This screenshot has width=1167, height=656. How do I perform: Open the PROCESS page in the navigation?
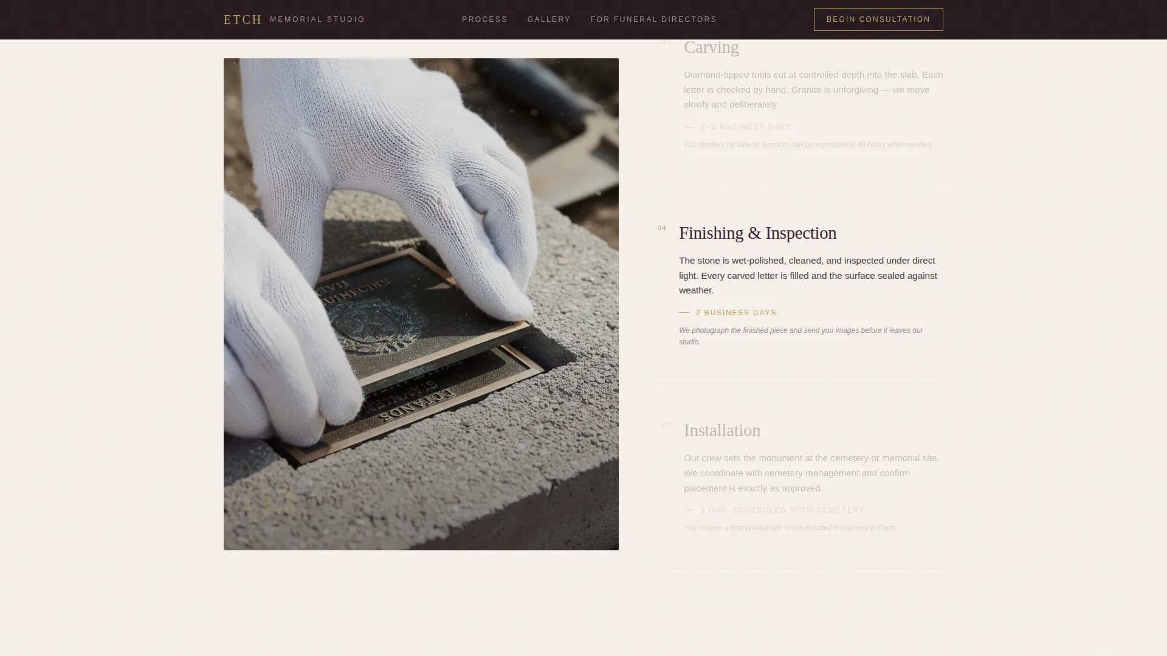484,19
